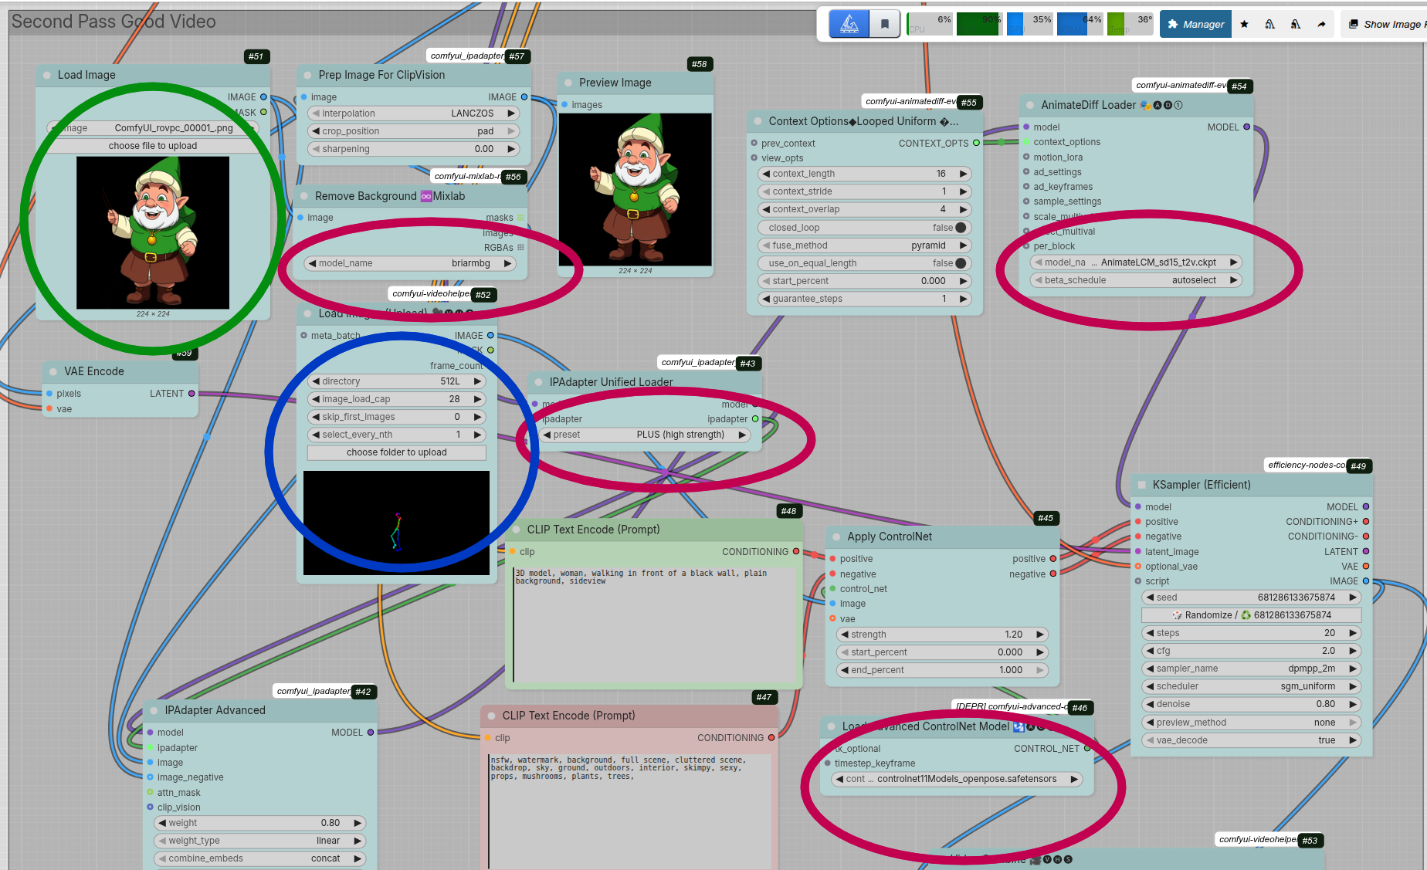Image resolution: width=1427 pixels, height=870 pixels.
Task: Toggle vae_decode value in KSampler
Action: click(x=1252, y=740)
